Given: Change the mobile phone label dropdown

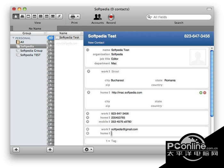Looking at the screenshot, I should pyautogui.click(x=104, y=122).
